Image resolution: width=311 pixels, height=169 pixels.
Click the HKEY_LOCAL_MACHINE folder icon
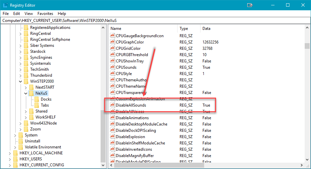coord(16,153)
